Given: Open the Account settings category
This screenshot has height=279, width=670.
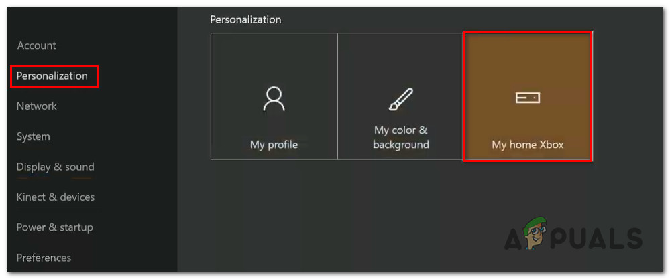Looking at the screenshot, I should [36, 45].
